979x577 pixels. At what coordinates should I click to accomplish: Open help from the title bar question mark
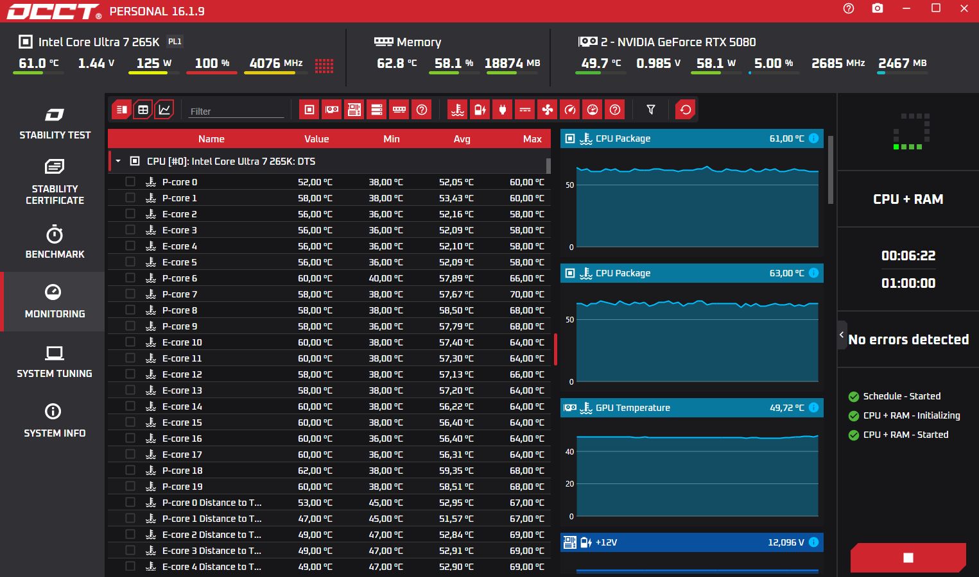tap(849, 8)
